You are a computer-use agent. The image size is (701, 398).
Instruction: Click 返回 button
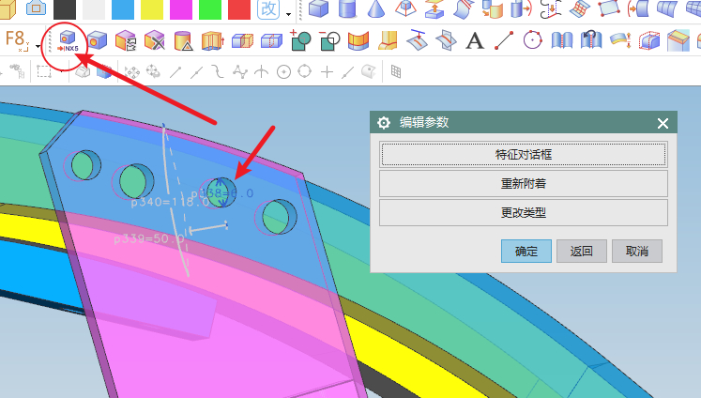[582, 251]
